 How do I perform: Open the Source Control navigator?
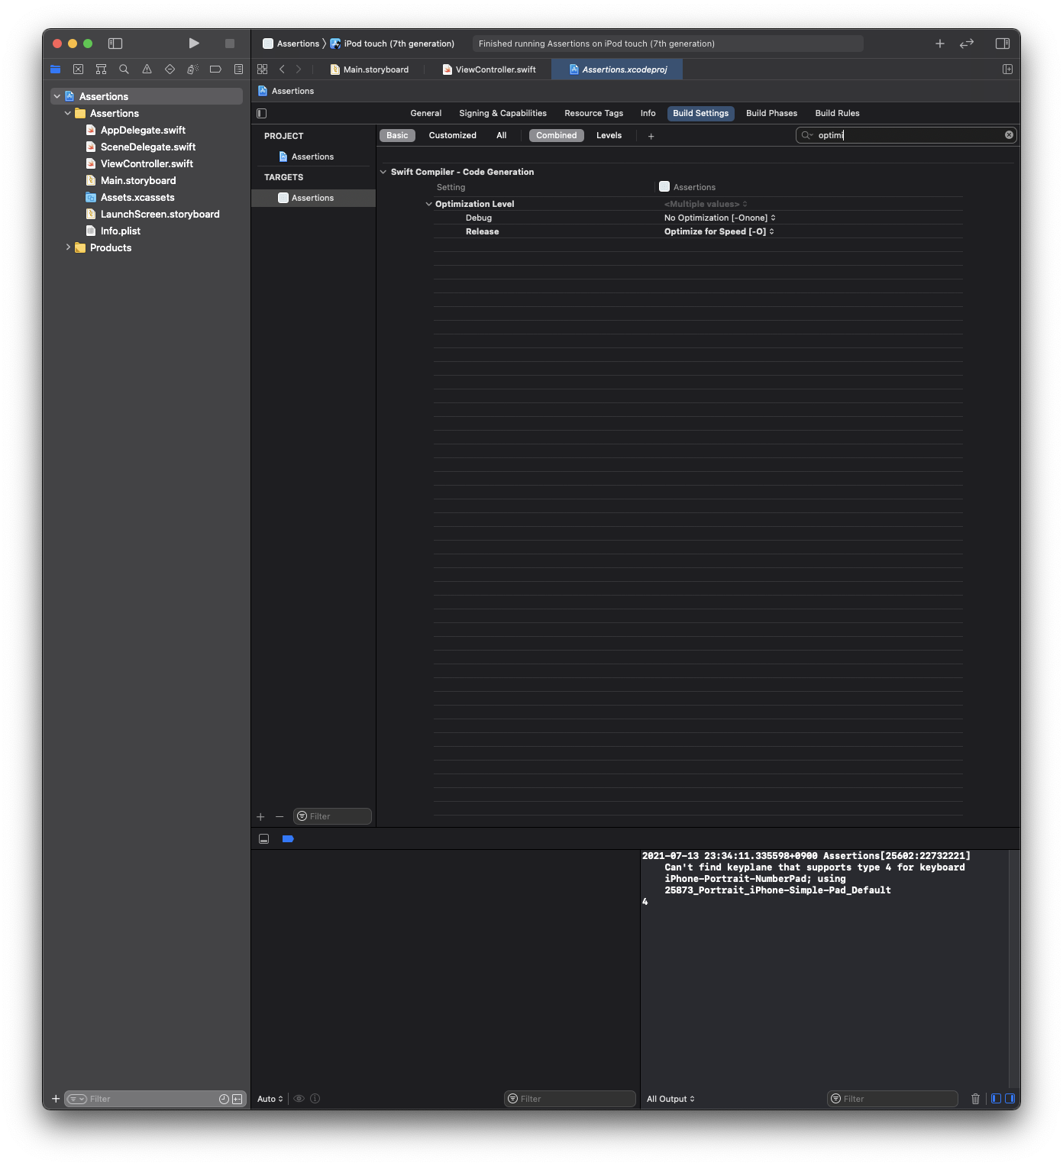click(78, 69)
